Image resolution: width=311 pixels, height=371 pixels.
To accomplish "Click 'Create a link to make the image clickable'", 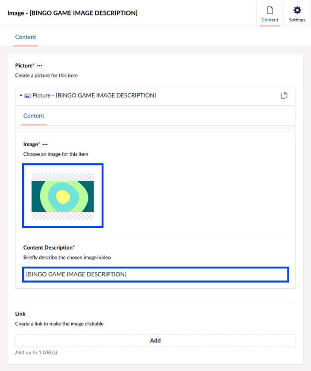I will coord(59,324).
